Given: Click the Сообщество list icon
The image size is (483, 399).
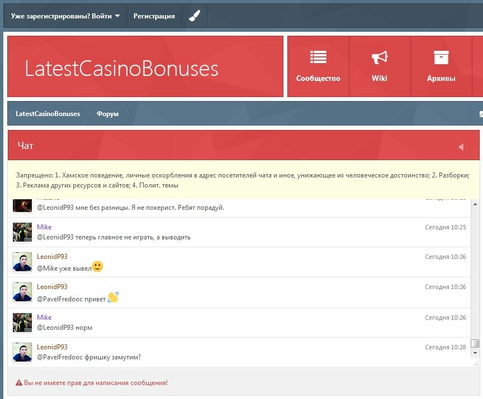Looking at the screenshot, I should click(x=318, y=57).
